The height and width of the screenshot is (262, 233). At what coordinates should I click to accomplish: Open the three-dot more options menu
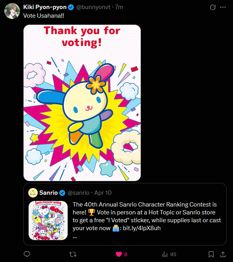[x=223, y=7]
